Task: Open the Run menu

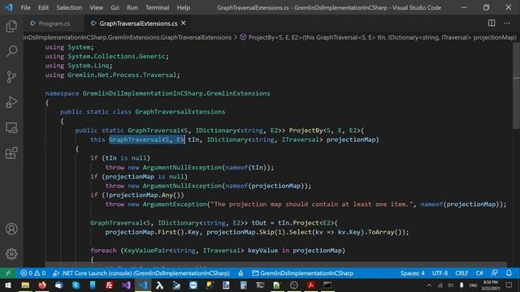Action: (132, 7)
